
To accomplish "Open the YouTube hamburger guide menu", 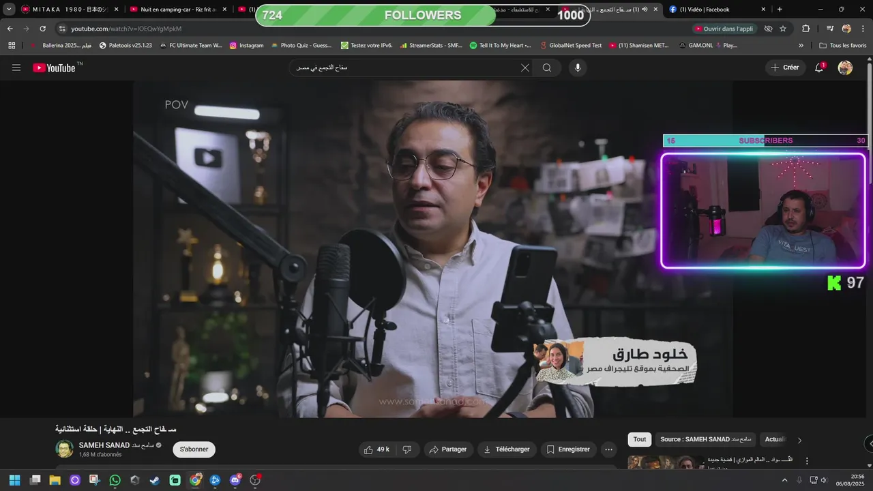I will click(x=16, y=68).
